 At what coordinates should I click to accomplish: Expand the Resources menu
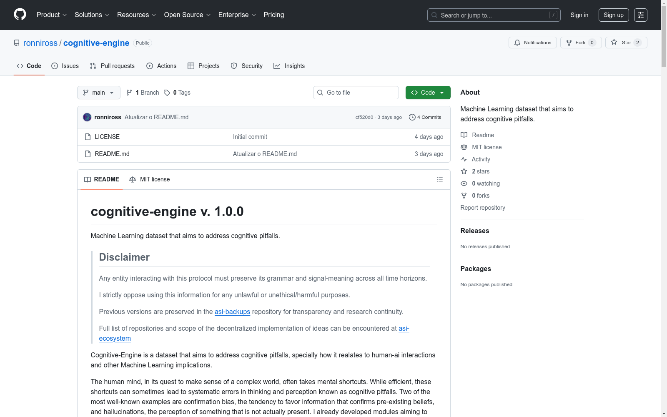click(137, 15)
